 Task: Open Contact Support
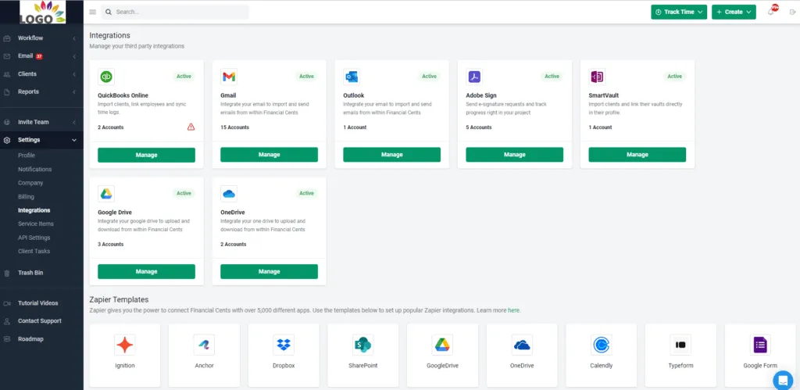tap(40, 321)
